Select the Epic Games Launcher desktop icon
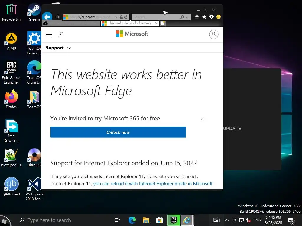The width and height of the screenshot is (302, 226). coord(12,73)
